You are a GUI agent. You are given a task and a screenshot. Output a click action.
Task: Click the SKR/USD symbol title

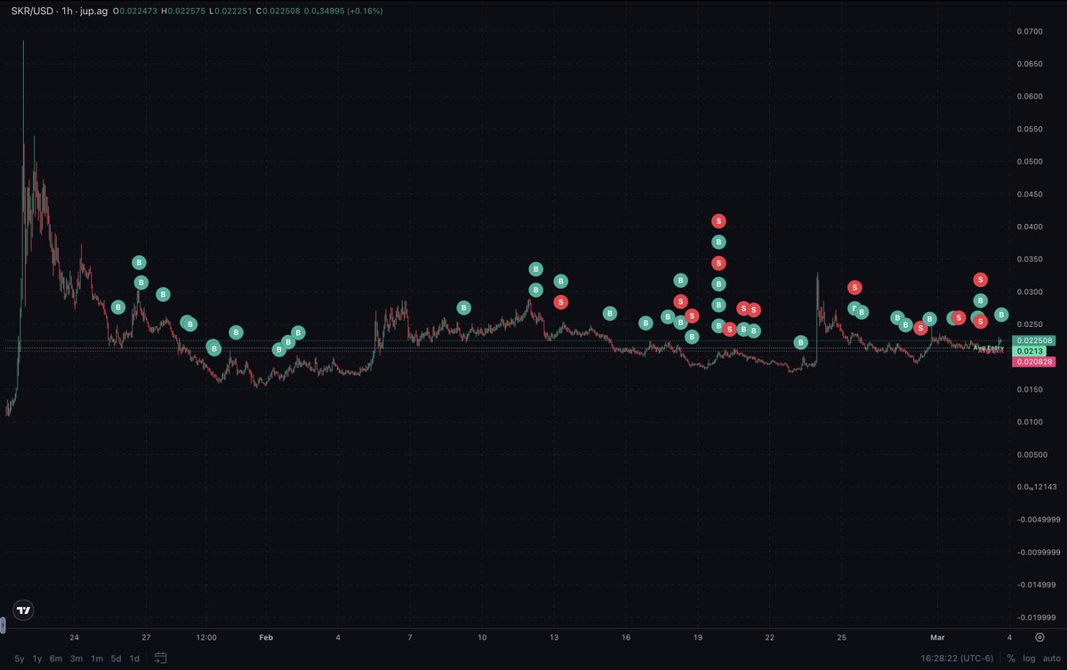pos(32,12)
